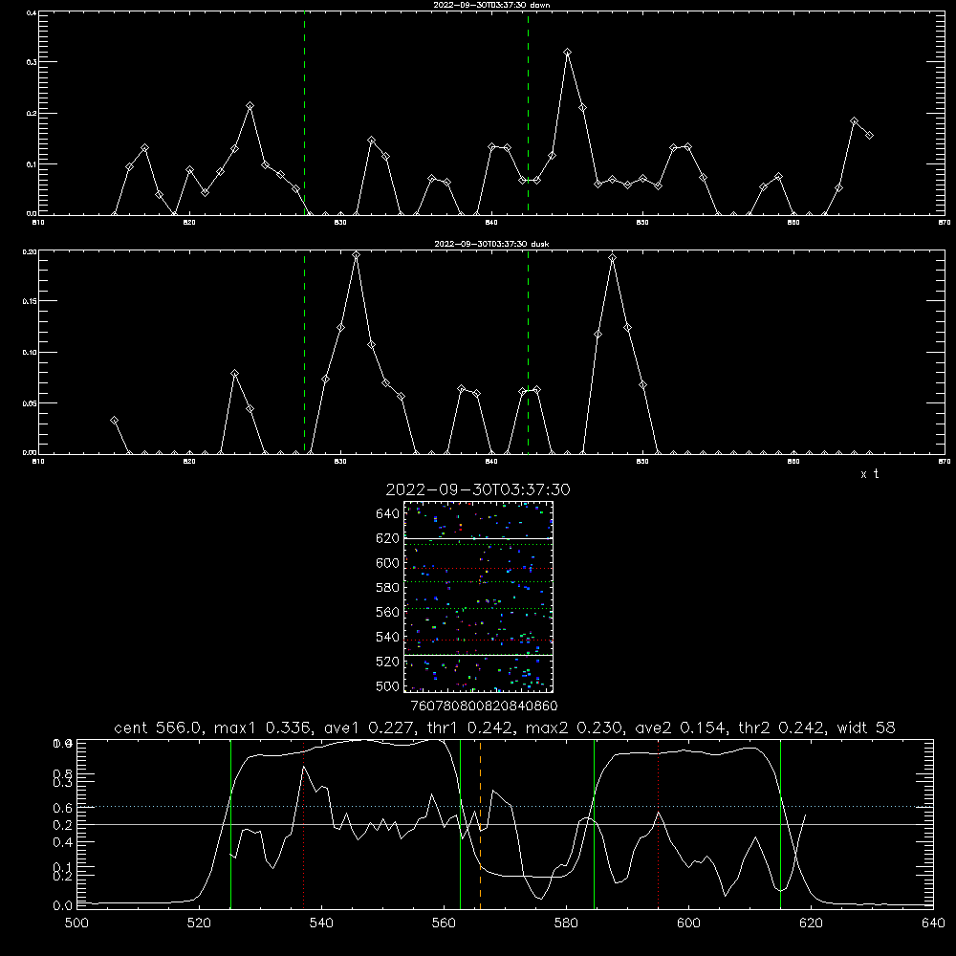The height and width of the screenshot is (956, 956).
Task: Click the 0.6 y-axis label of bottom plot
Action: (63, 808)
